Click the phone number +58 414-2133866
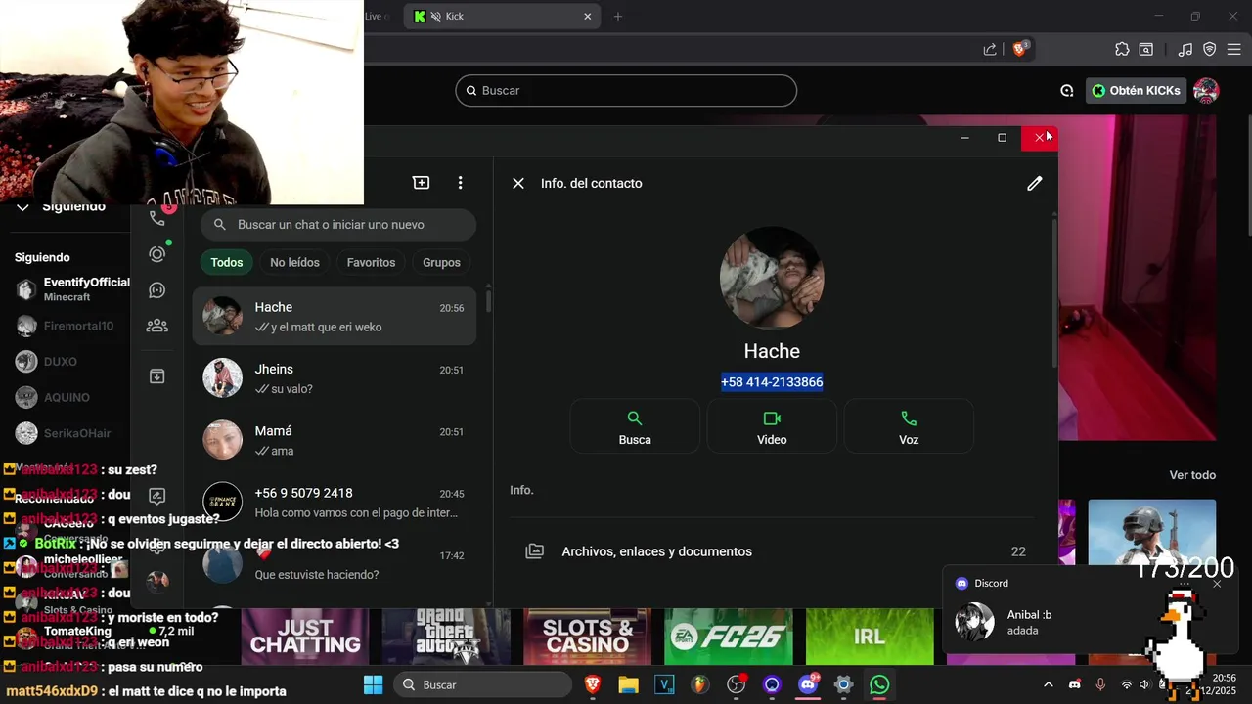The height and width of the screenshot is (704, 1252). pyautogui.click(x=772, y=382)
